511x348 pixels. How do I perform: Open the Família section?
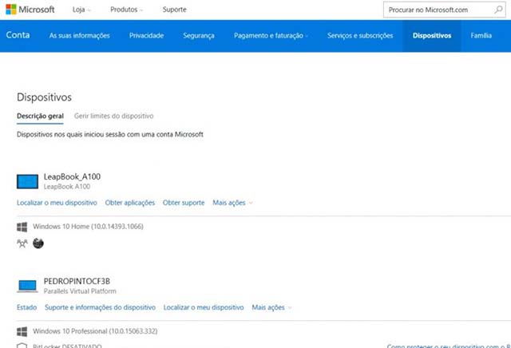click(x=481, y=36)
